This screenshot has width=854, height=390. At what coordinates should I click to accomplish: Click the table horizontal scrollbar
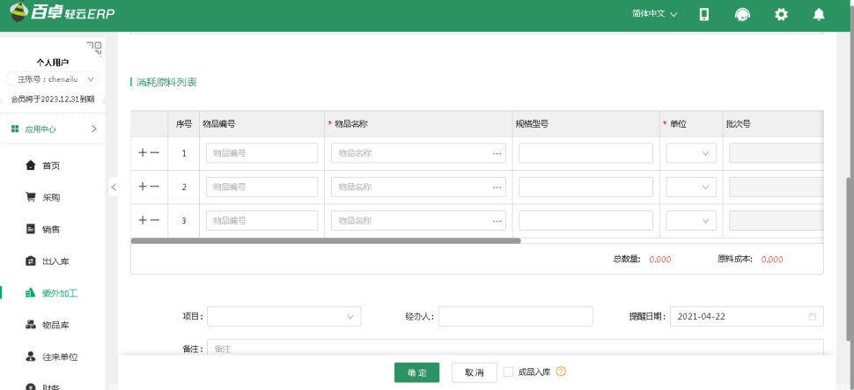tap(326, 240)
